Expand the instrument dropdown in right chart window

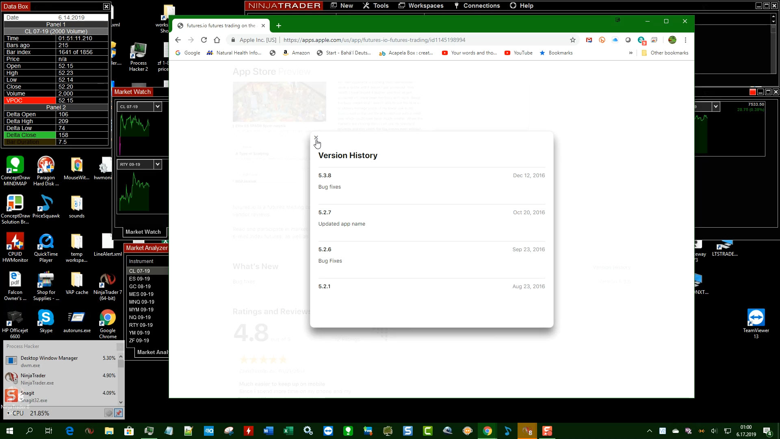[716, 106]
